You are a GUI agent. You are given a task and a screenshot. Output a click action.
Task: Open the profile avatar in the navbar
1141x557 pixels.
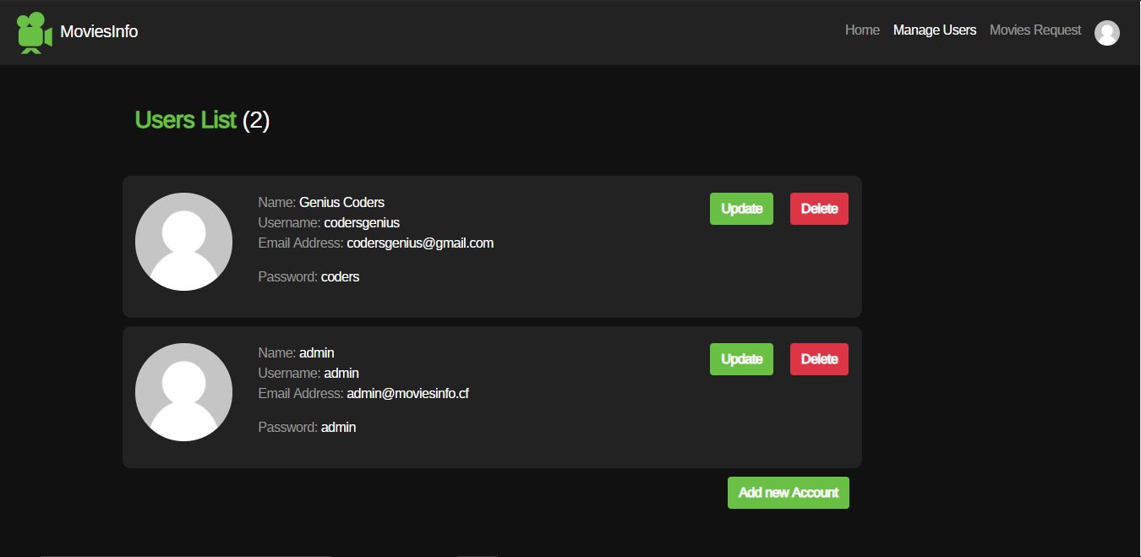tap(1107, 32)
